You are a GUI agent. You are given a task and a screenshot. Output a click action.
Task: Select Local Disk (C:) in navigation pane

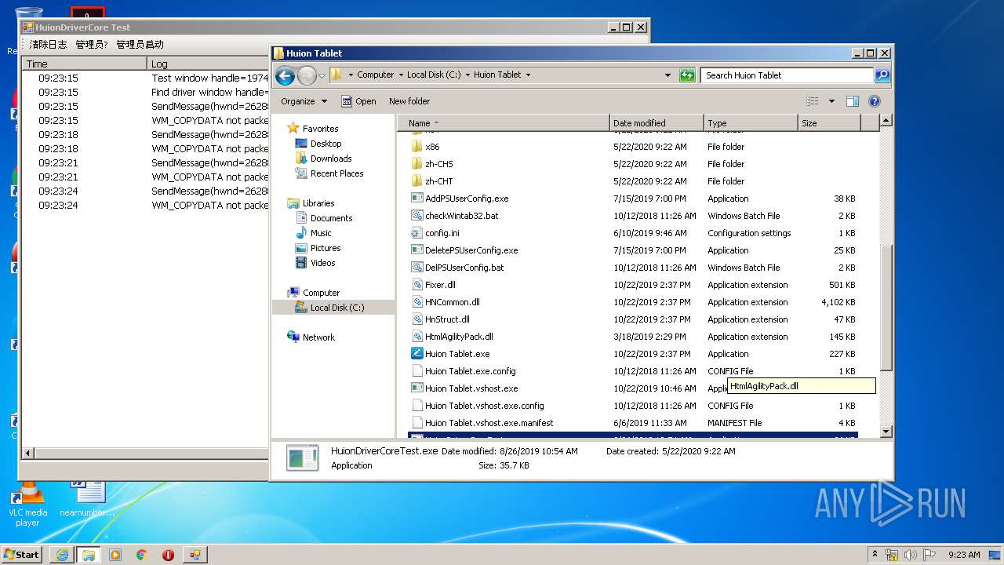(x=337, y=308)
